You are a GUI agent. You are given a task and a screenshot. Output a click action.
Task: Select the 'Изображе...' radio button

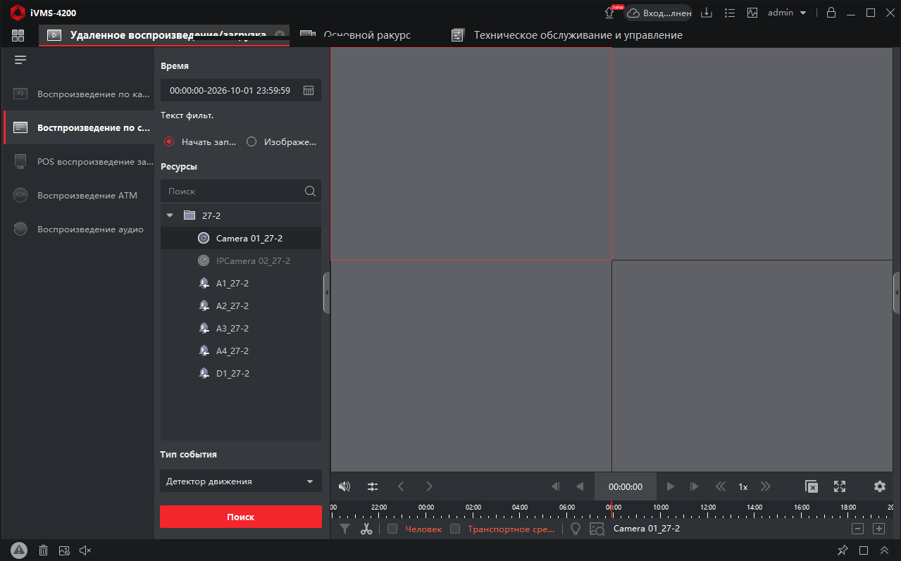point(251,141)
